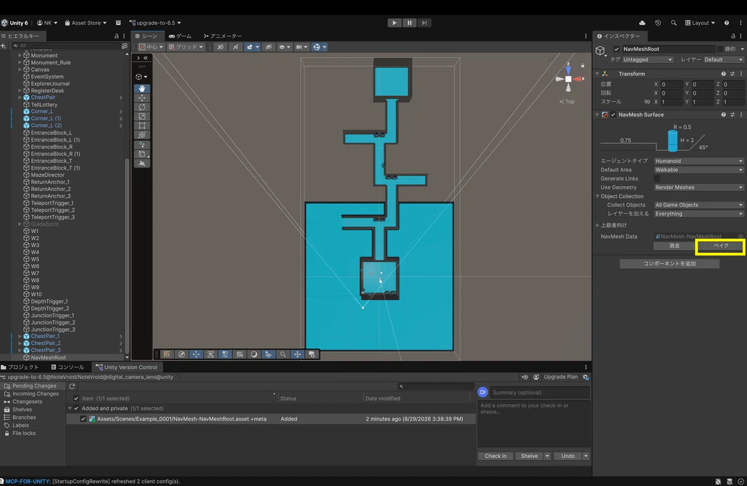The height and width of the screenshot is (486, 747).
Task: Switch to the Game (ゲーム) tab
Action: (180, 36)
